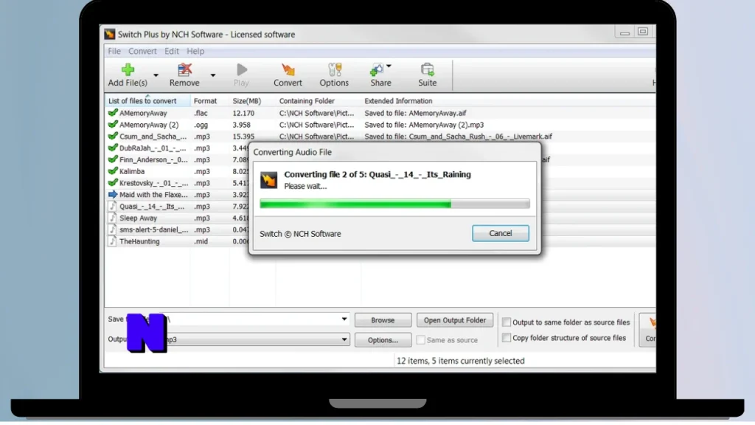The width and height of the screenshot is (755, 425).
Task: Click music note icon beside Sleep Away
Action: pyautogui.click(x=112, y=218)
